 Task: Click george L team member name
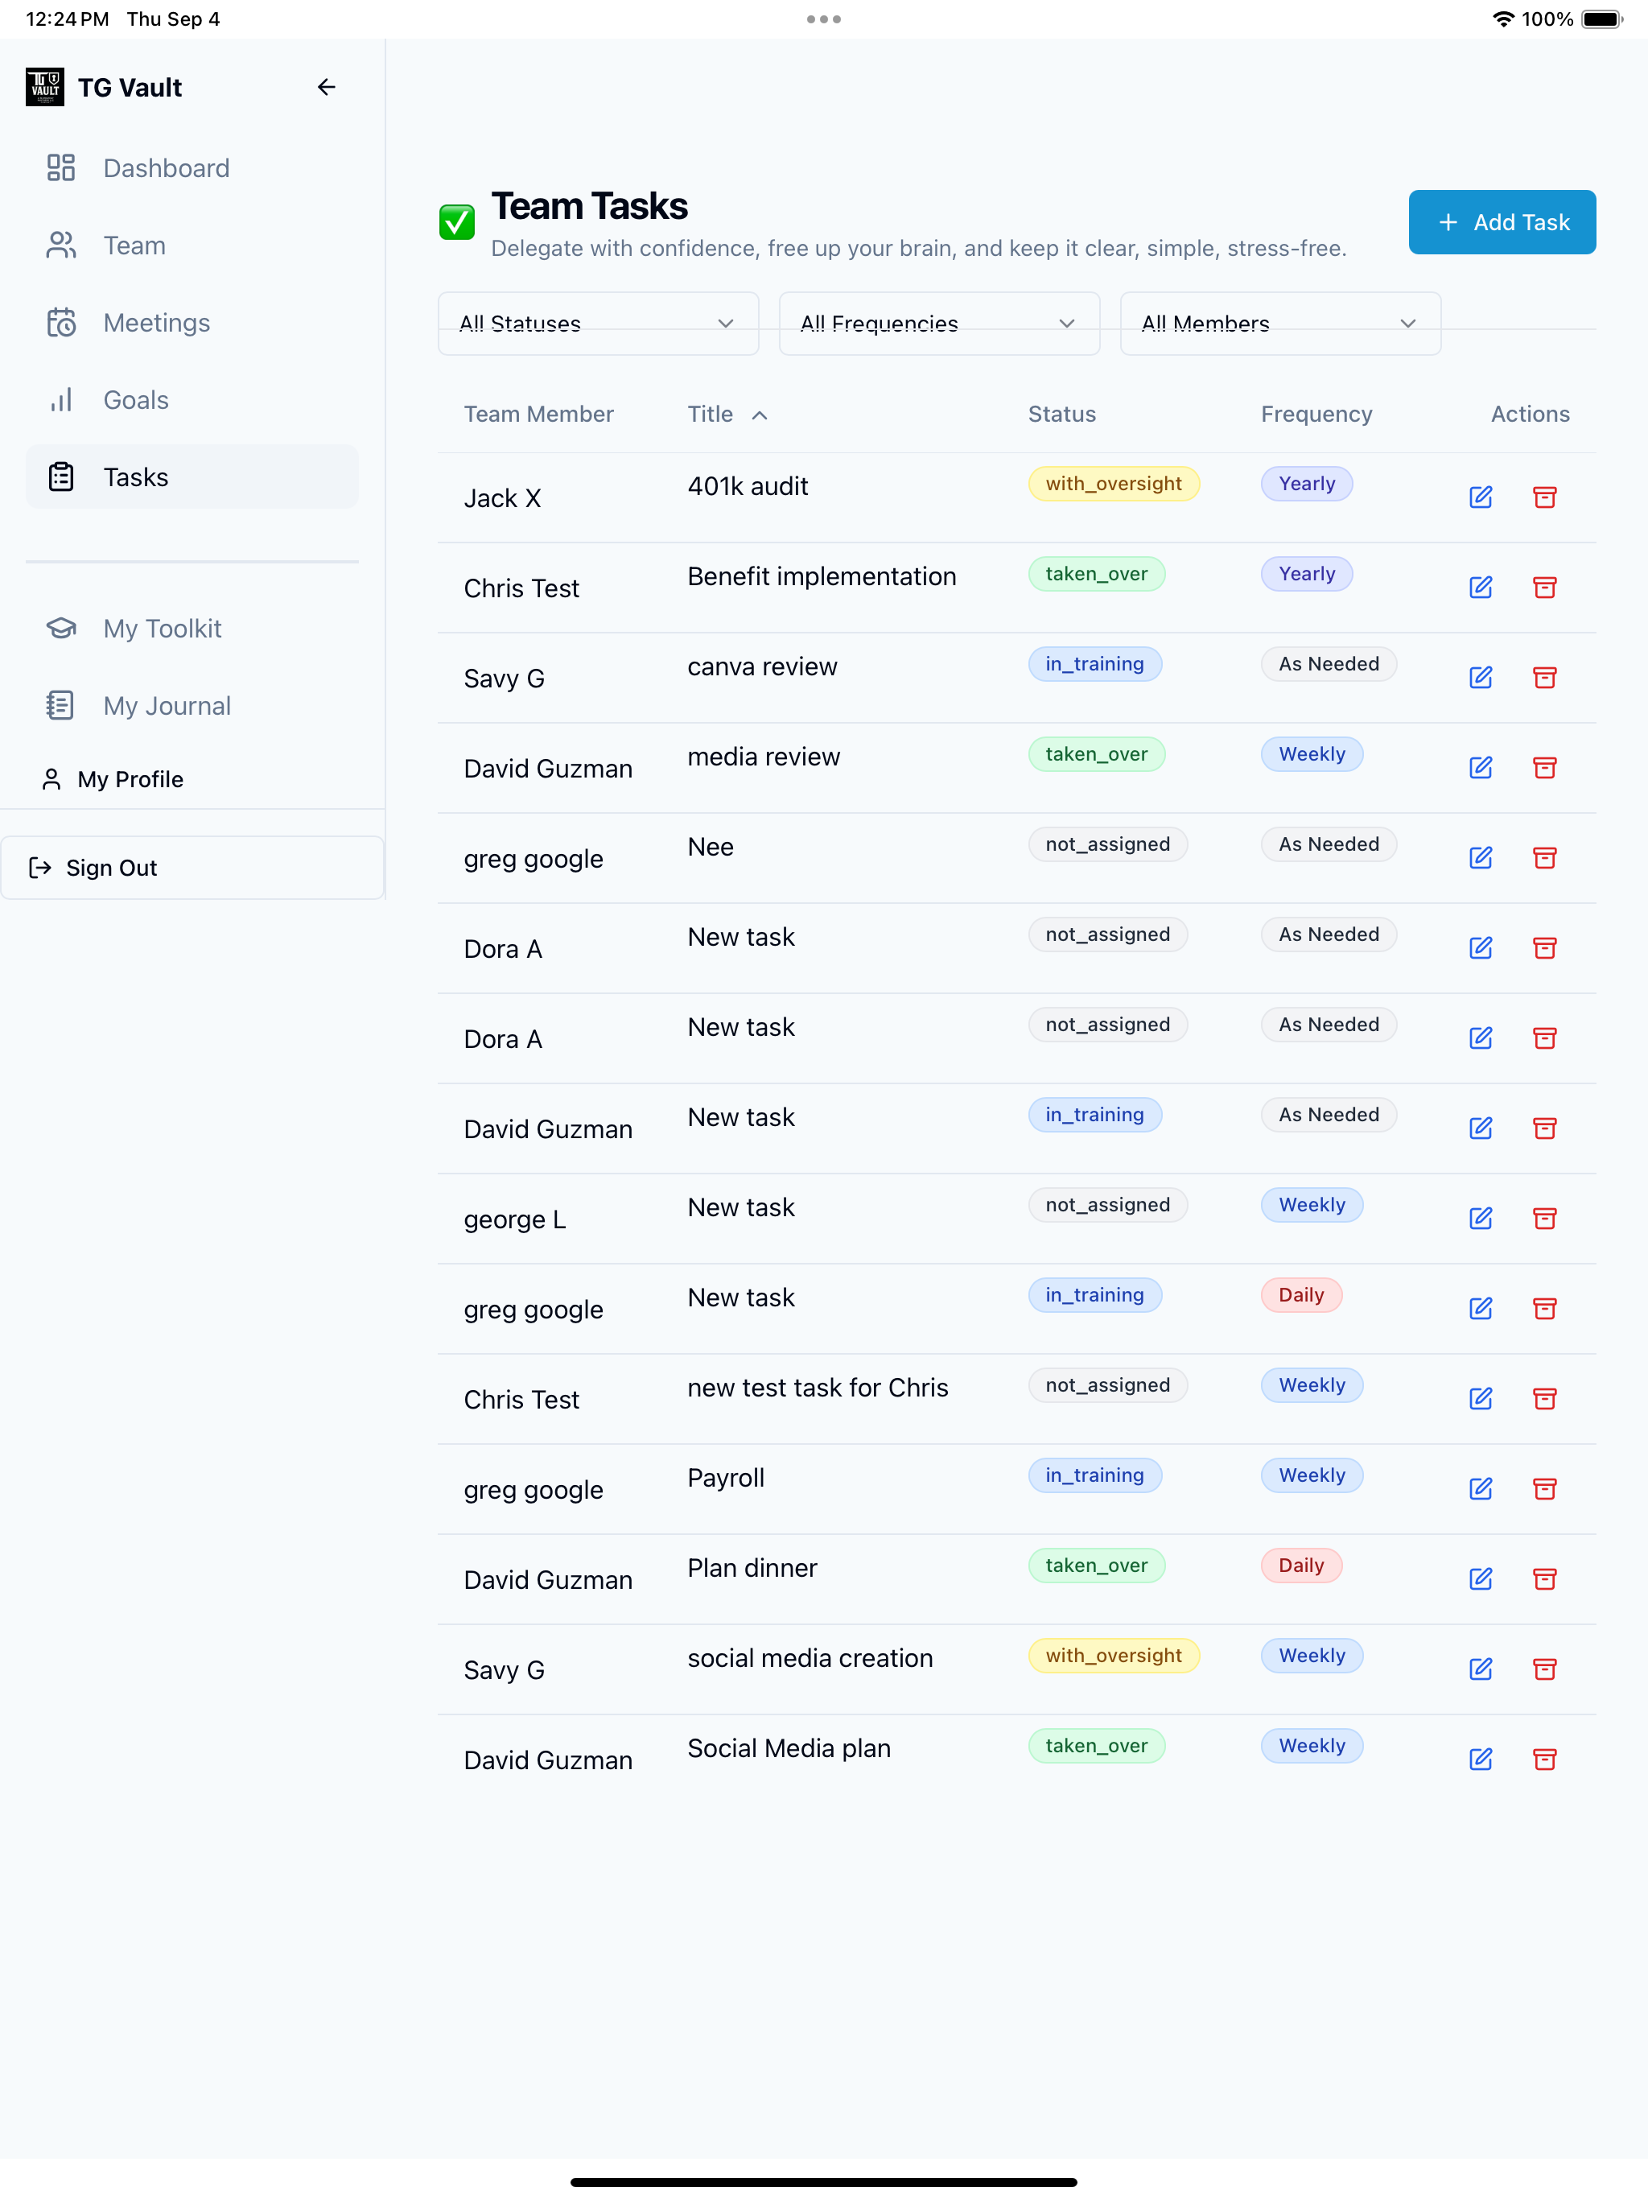[515, 1219]
